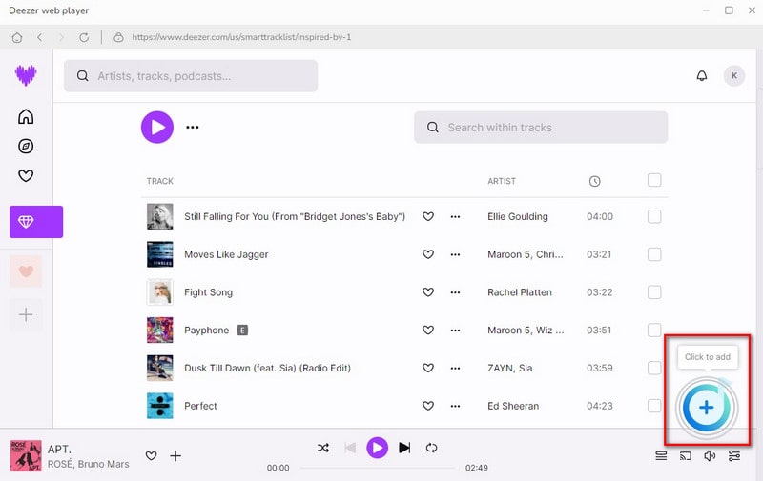Click the Perfect album cover thumbnail
Image resolution: width=763 pixels, height=481 pixels.
[160, 406]
